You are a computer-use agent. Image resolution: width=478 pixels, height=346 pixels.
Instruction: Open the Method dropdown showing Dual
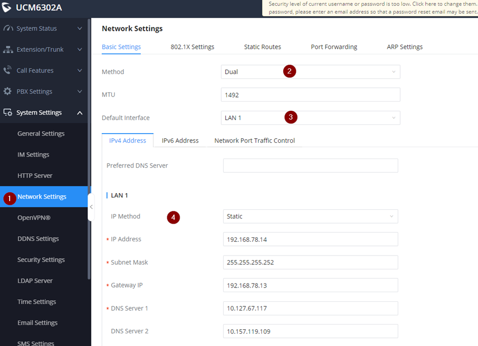(310, 72)
